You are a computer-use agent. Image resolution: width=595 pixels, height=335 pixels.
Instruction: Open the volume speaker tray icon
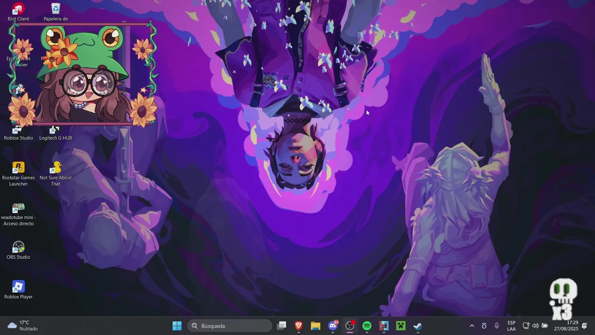point(535,326)
